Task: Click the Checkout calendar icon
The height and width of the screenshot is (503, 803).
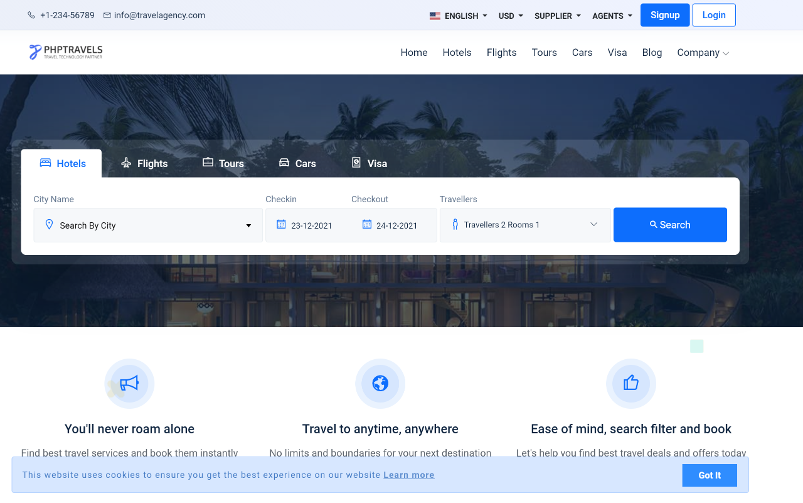Action: 367,225
